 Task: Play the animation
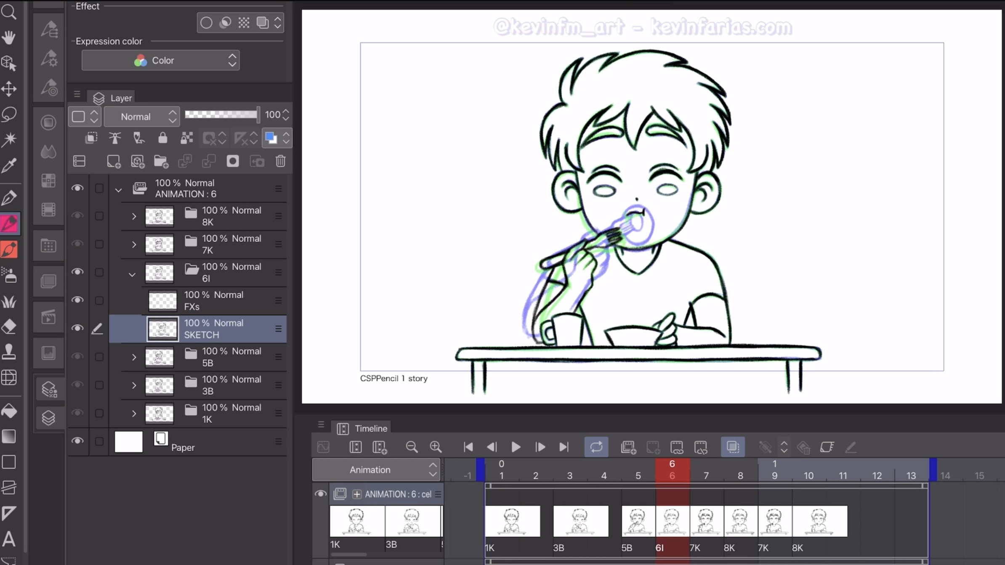click(516, 447)
